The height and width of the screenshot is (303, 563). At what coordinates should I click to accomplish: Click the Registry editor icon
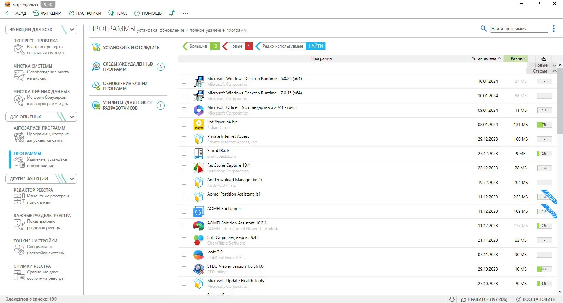[19, 199]
